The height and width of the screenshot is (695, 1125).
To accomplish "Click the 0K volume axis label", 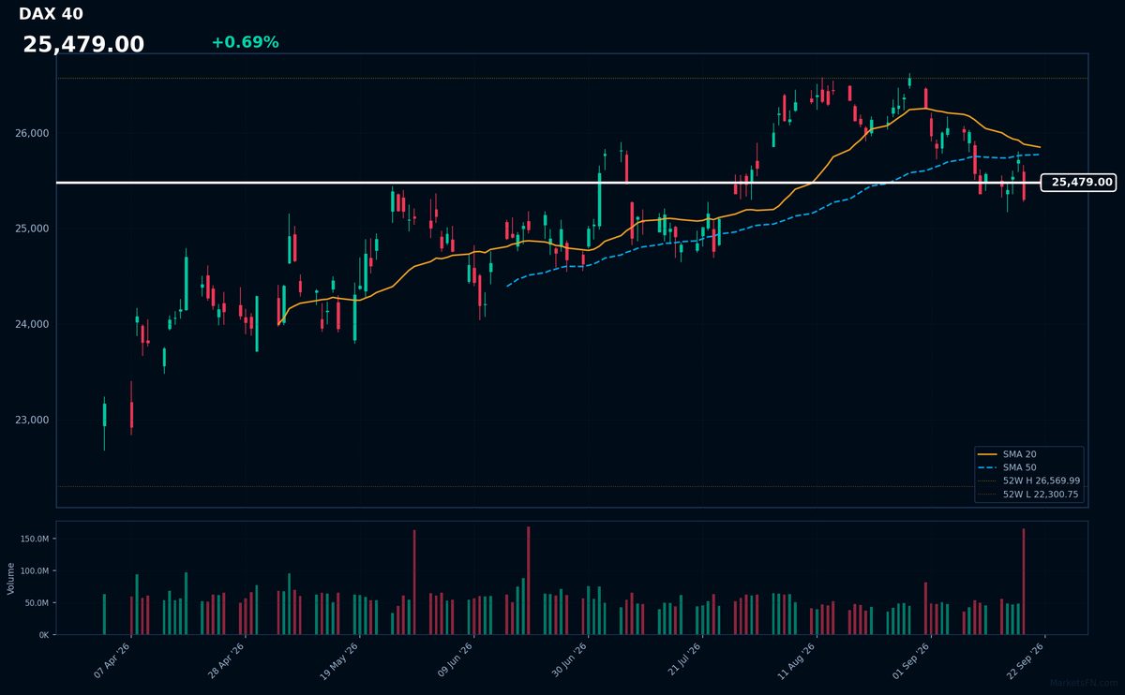I will click(43, 635).
